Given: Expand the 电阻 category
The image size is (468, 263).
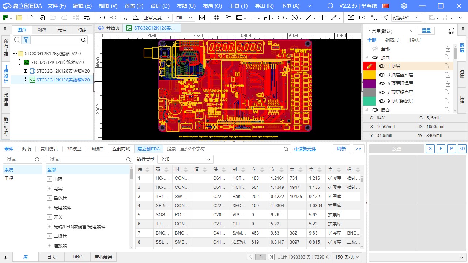Looking at the screenshot, I should (49, 179).
